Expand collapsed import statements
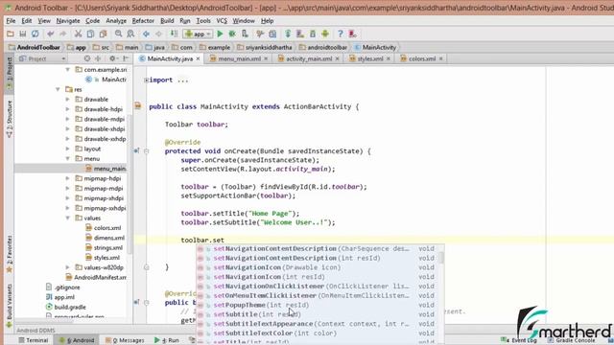 [146, 80]
